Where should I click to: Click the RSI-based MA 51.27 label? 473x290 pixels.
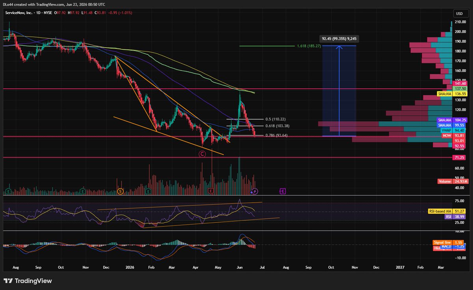[447, 211]
